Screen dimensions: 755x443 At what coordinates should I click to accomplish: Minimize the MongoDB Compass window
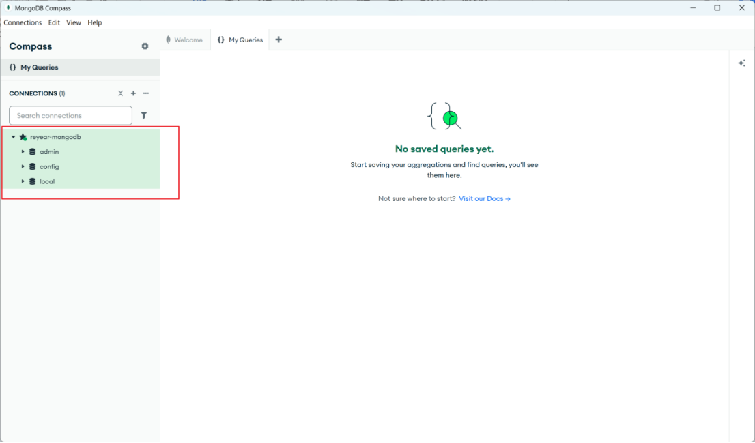pos(693,7)
